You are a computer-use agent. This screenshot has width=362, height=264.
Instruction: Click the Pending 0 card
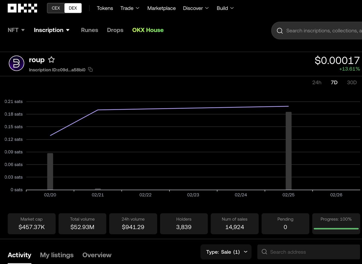(285, 224)
